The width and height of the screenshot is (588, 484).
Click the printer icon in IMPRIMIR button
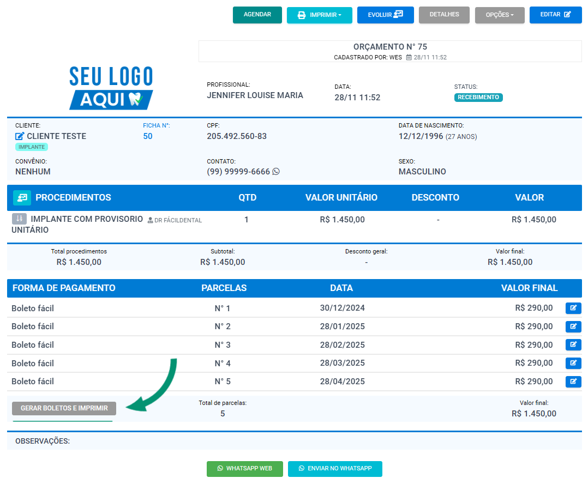coord(302,15)
